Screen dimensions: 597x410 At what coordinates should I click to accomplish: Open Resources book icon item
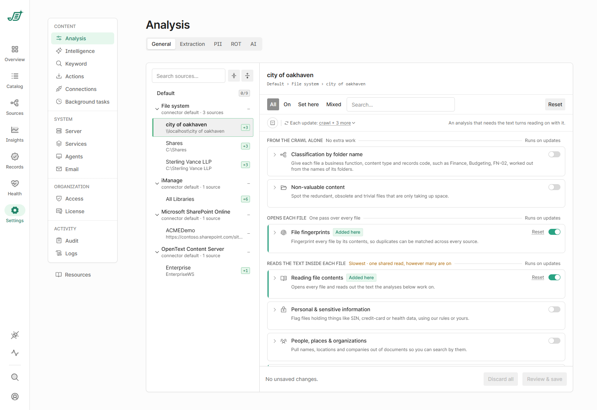[x=73, y=275]
